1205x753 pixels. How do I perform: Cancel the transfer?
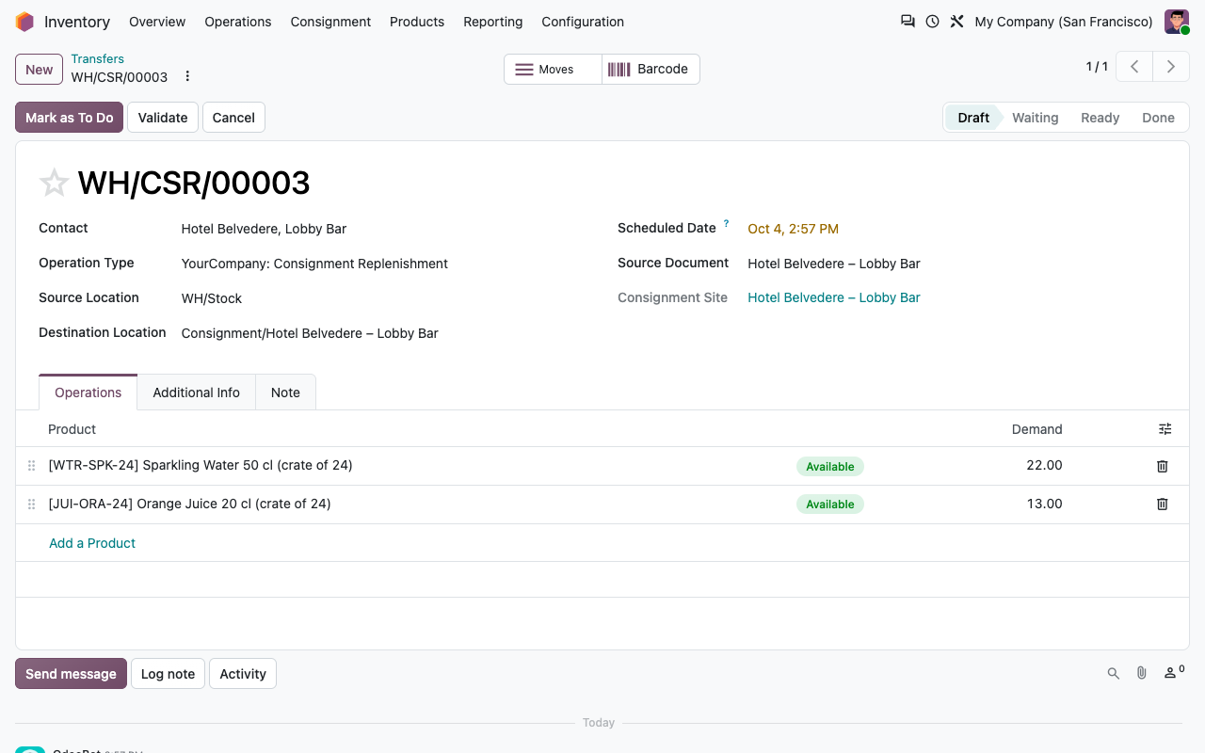[x=233, y=118]
